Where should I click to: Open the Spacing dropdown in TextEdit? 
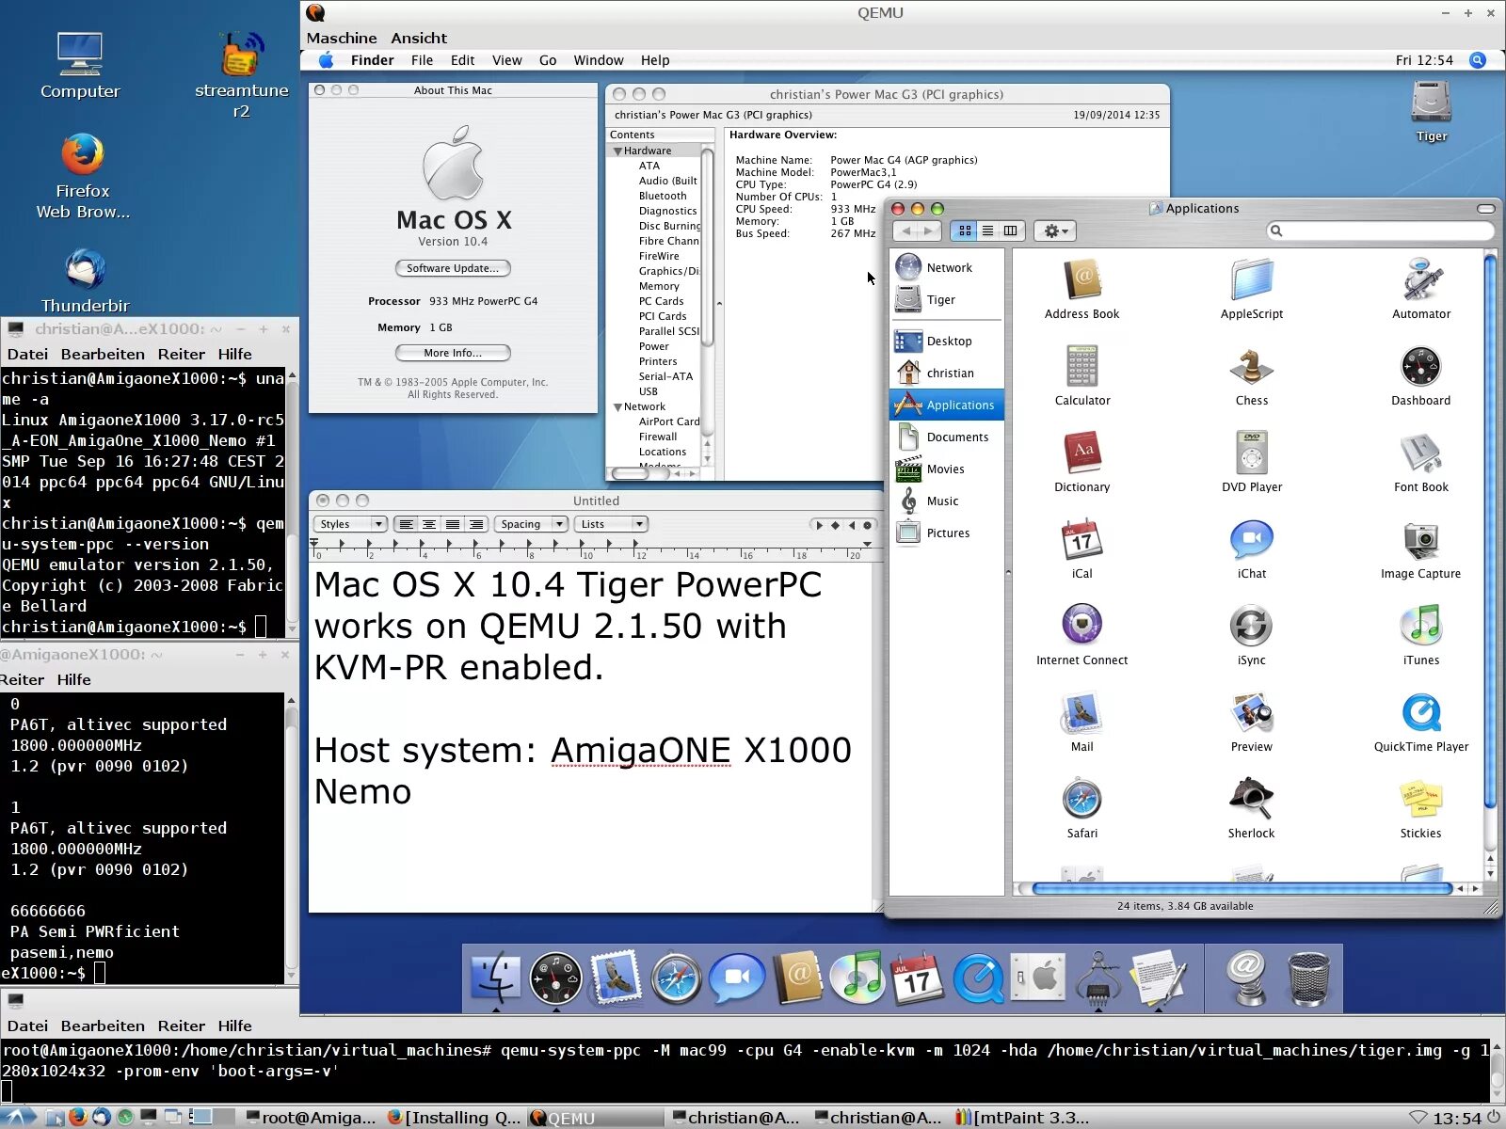coord(532,524)
